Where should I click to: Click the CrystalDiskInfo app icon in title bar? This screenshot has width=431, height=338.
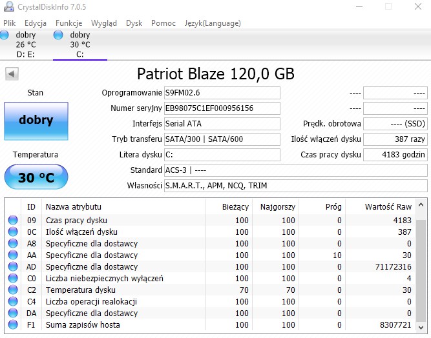[9, 6]
